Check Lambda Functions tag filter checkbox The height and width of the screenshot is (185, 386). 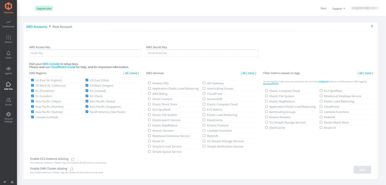(x=321, y=112)
